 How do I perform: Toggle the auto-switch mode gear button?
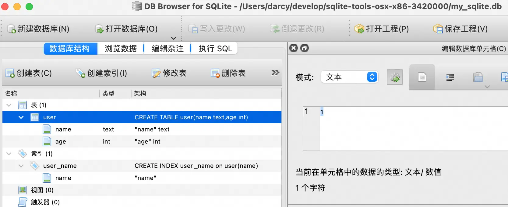tap(394, 77)
